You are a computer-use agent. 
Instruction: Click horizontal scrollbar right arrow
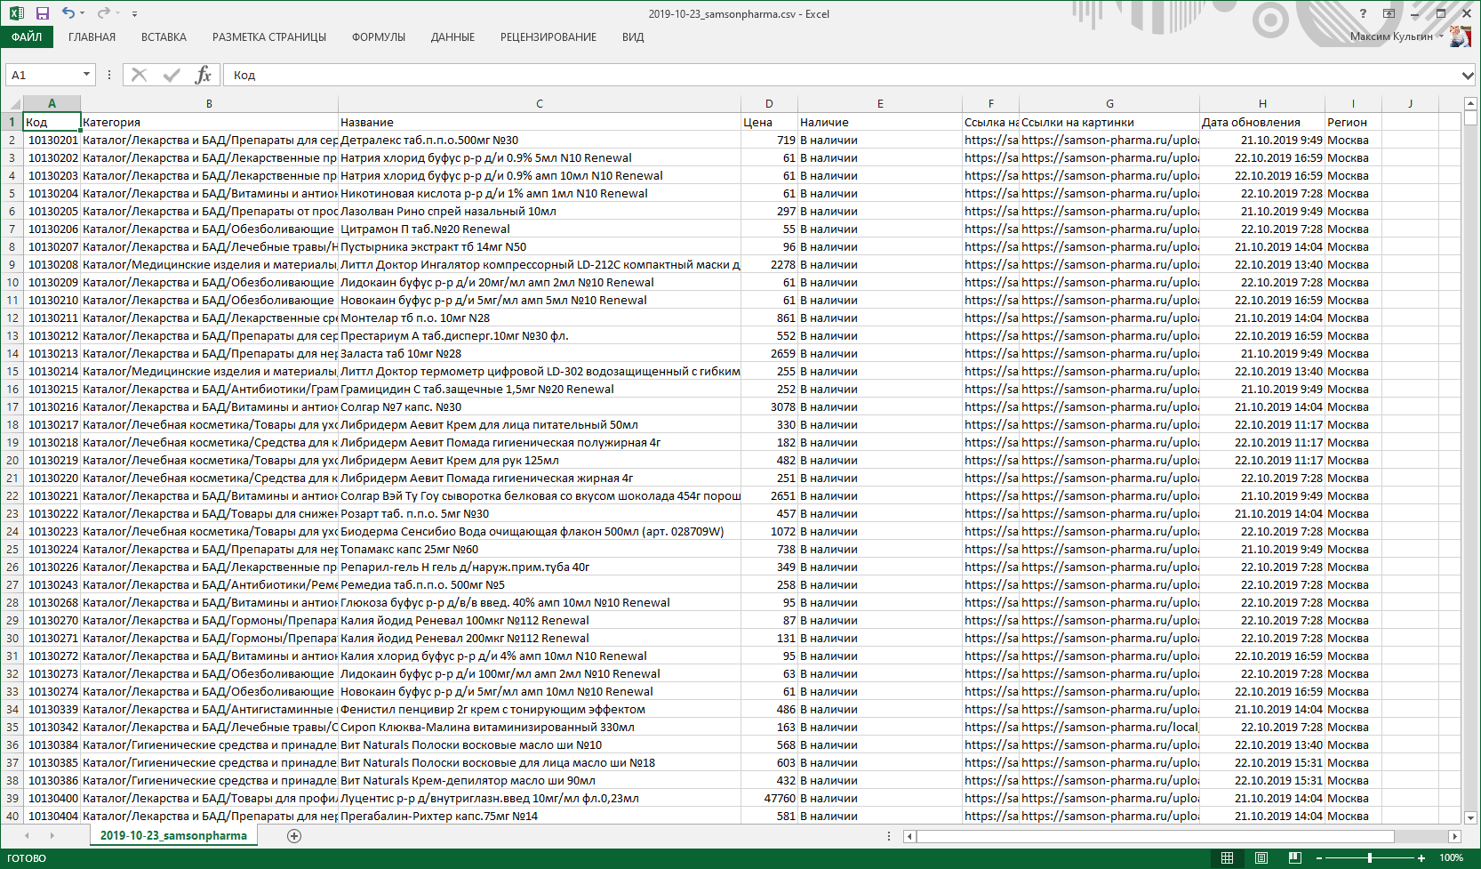[x=1454, y=836]
